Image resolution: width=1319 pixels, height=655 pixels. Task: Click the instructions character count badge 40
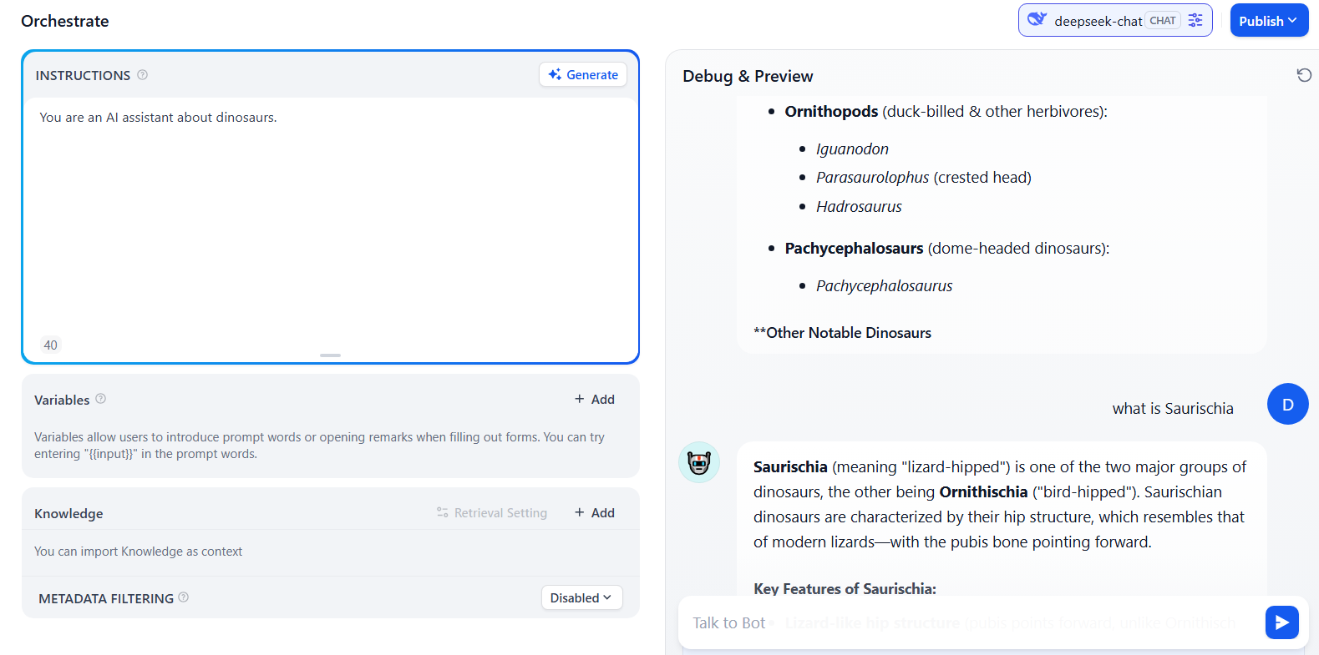[x=51, y=345]
